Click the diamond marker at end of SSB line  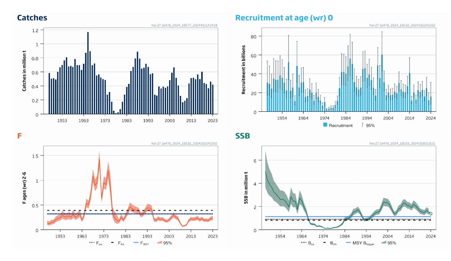[430, 214]
